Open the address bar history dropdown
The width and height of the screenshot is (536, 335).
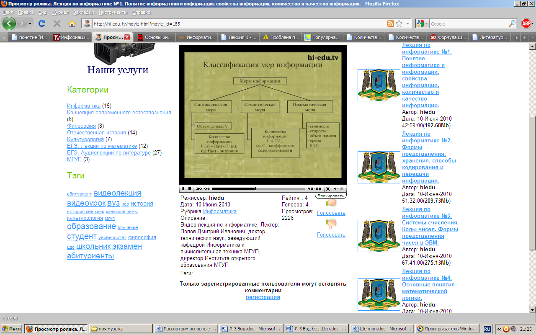pyautogui.click(x=408, y=24)
